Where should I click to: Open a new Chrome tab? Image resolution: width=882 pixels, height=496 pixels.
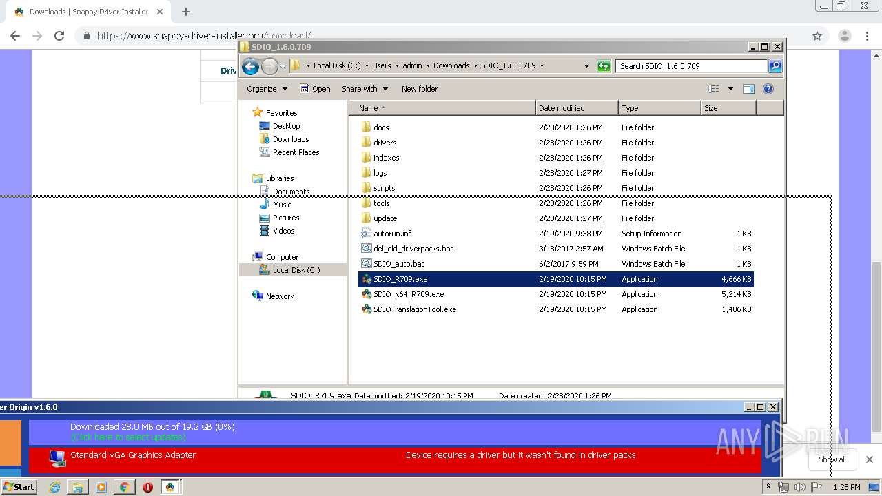click(186, 12)
